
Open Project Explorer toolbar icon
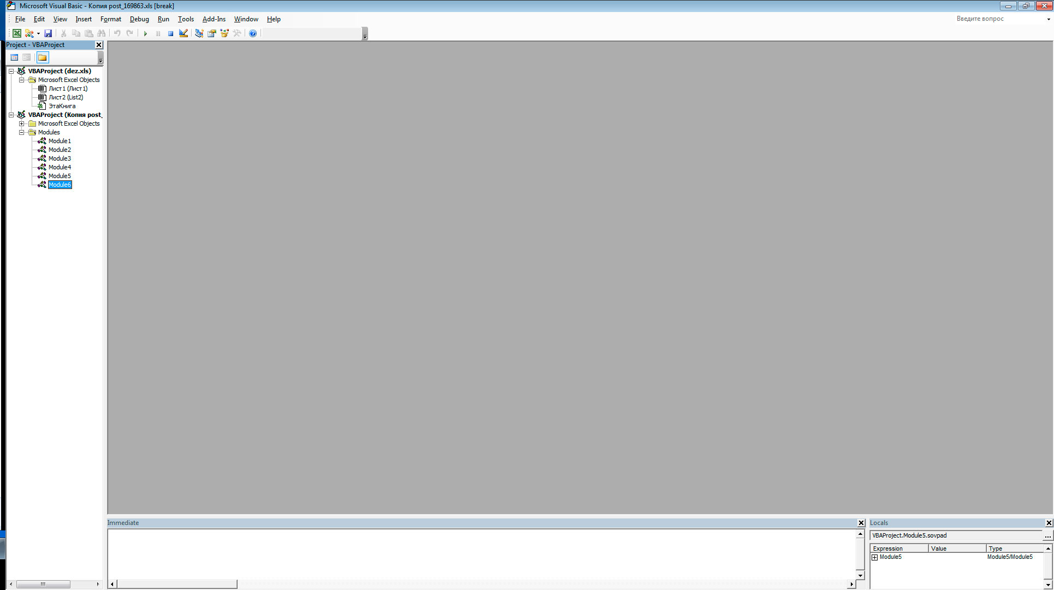click(x=199, y=33)
